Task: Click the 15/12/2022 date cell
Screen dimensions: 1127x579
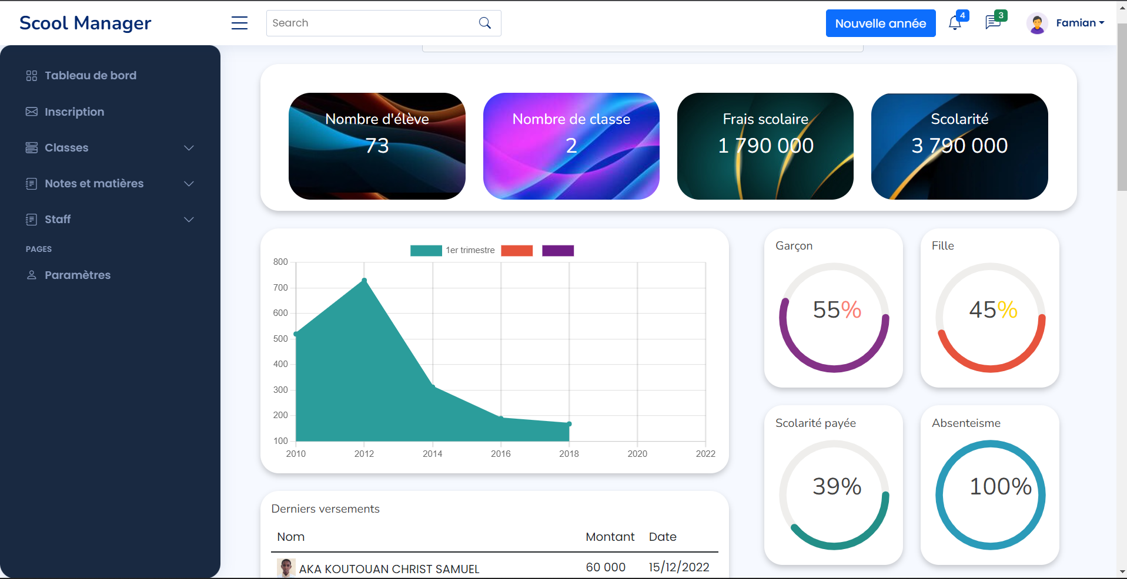Action: (x=679, y=567)
